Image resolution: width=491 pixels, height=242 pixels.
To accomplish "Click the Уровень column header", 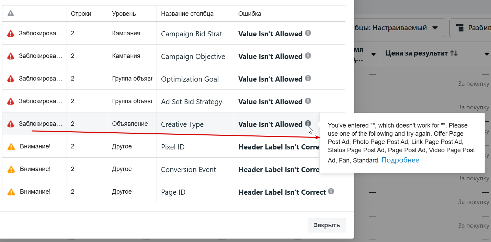I will point(124,14).
